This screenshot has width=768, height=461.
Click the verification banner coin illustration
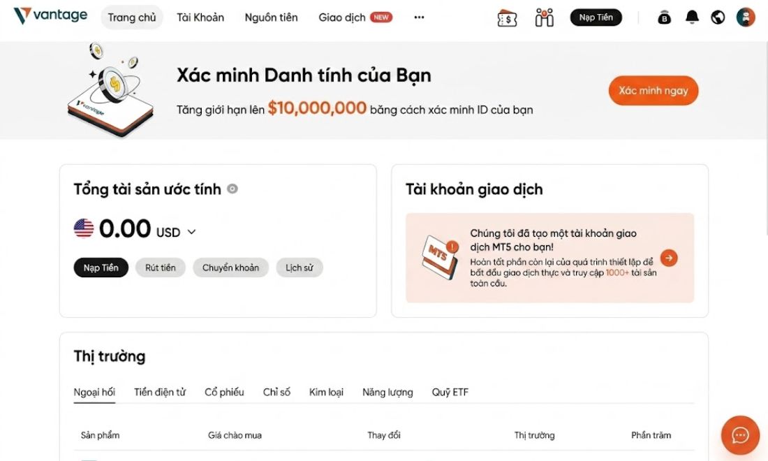click(111, 89)
